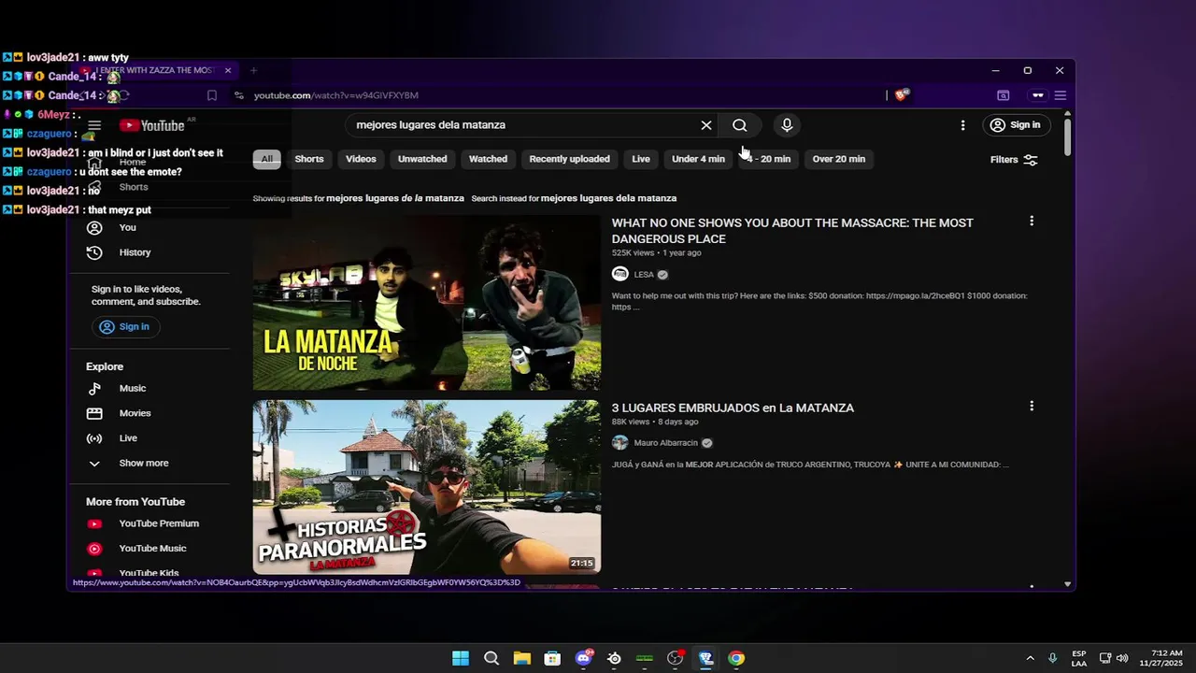This screenshot has width=1196, height=673.
Task: Open title 'WHAT NO ONE SHOWS YOU ABOUT THE MASSACRE'
Action: pos(792,231)
